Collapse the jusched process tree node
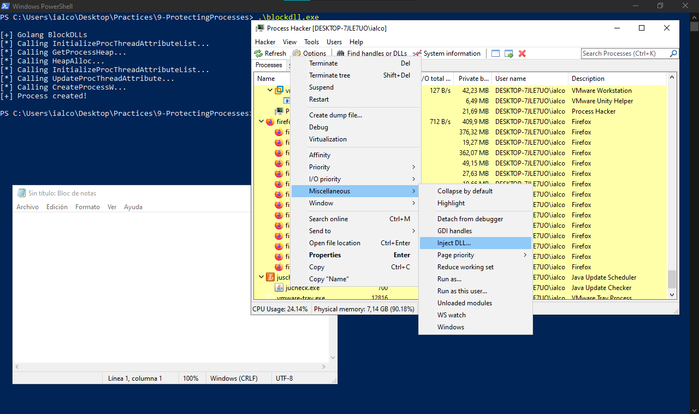Image resolution: width=699 pixels, height=414 pixels. (261, 277)
